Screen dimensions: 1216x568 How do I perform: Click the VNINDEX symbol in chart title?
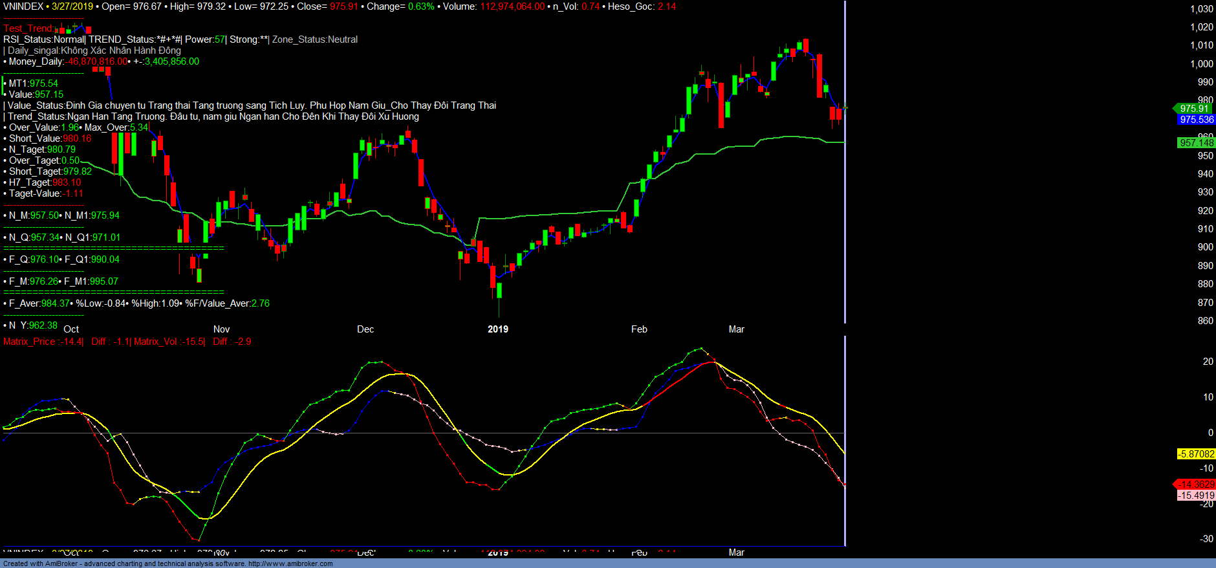(23, 6)
